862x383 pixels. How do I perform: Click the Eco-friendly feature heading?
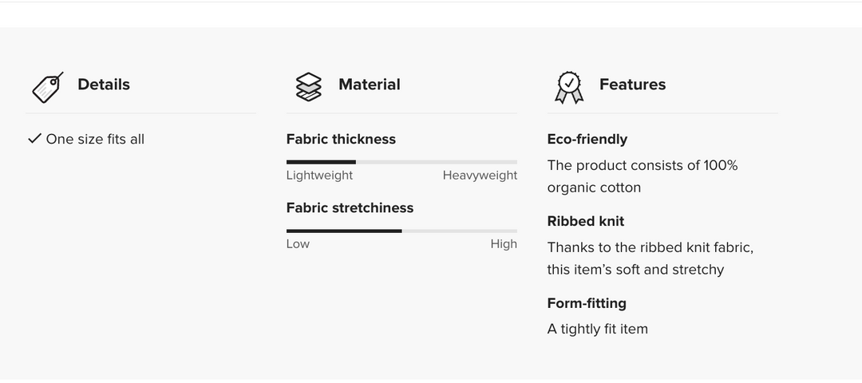(587, 139)
